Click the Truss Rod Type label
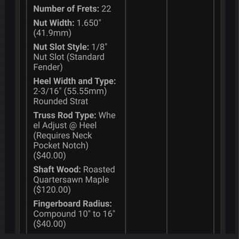 65,115
